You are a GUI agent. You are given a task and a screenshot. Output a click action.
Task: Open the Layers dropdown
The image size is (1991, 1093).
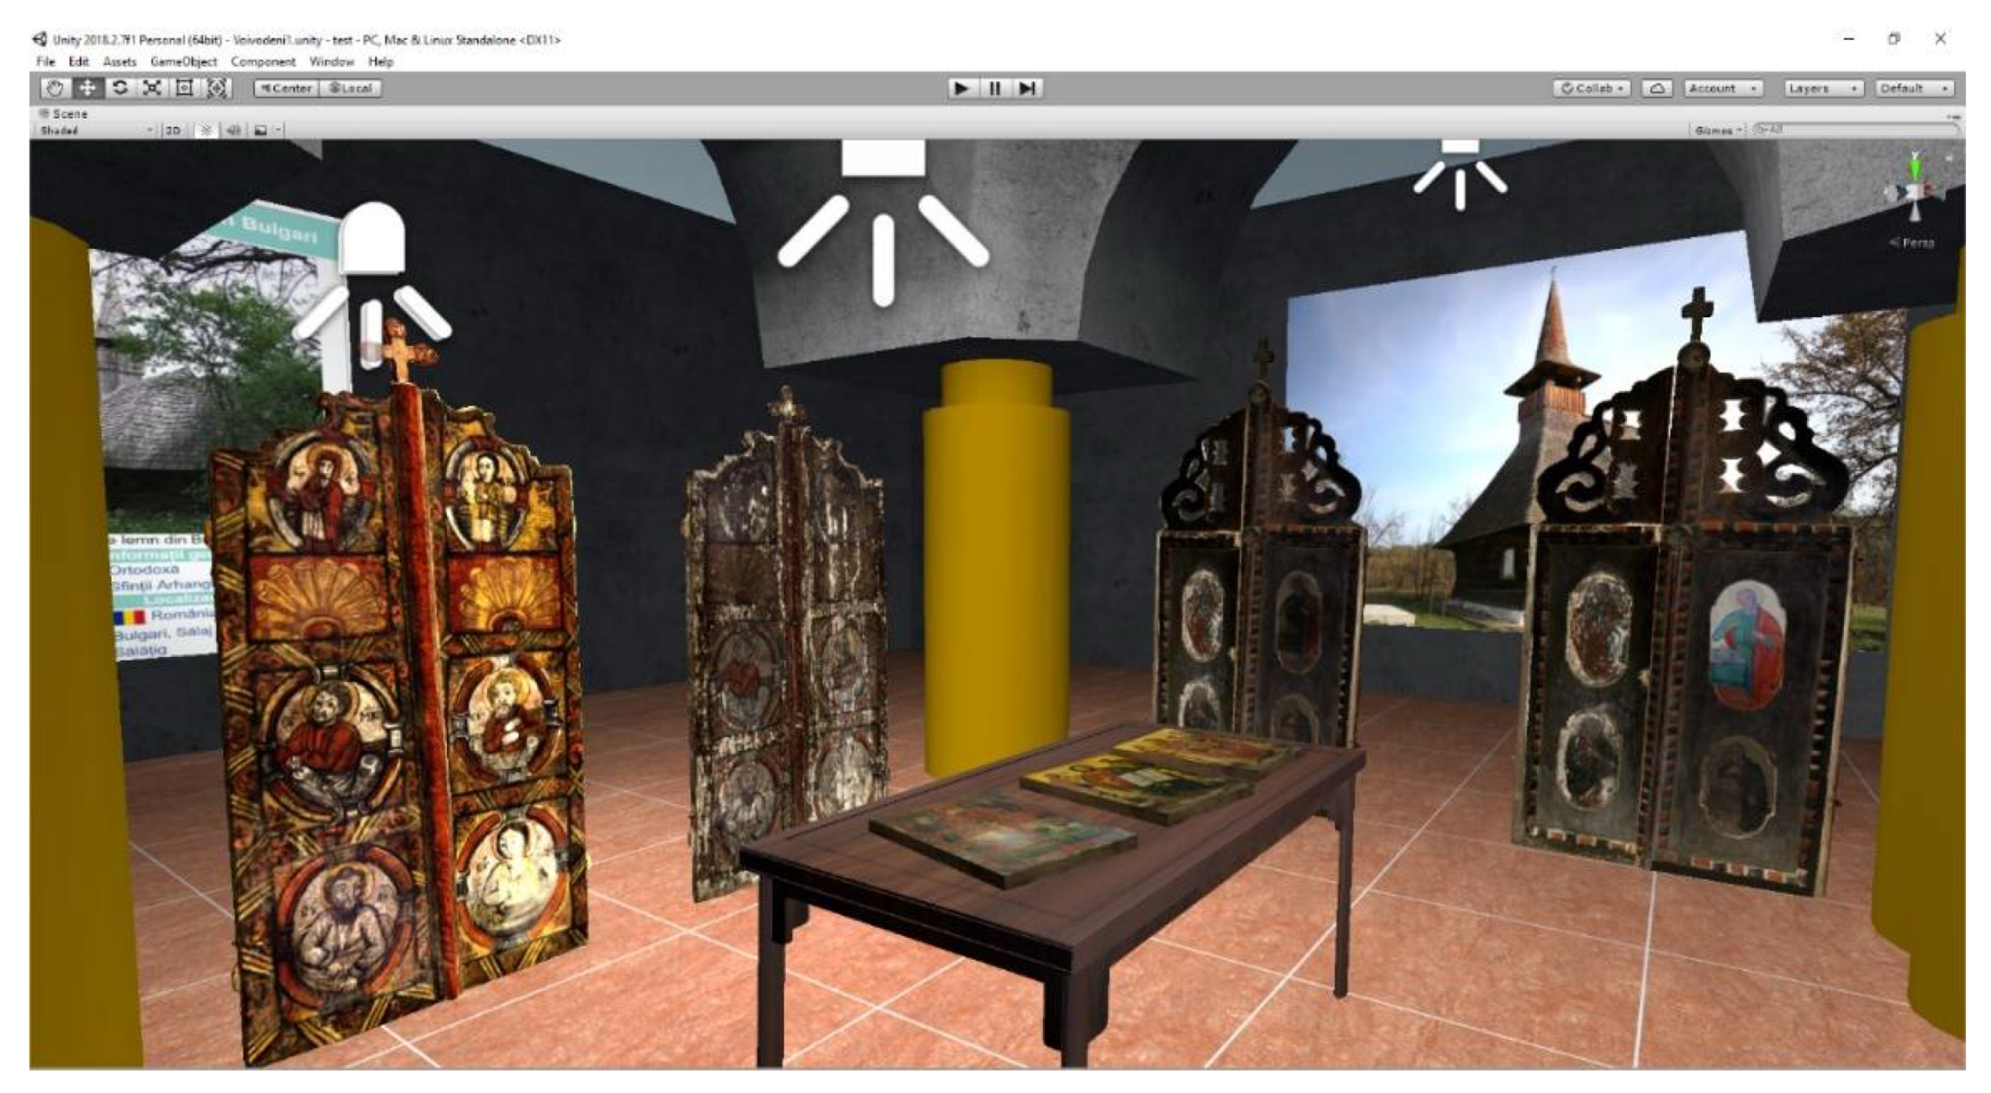1822,88
